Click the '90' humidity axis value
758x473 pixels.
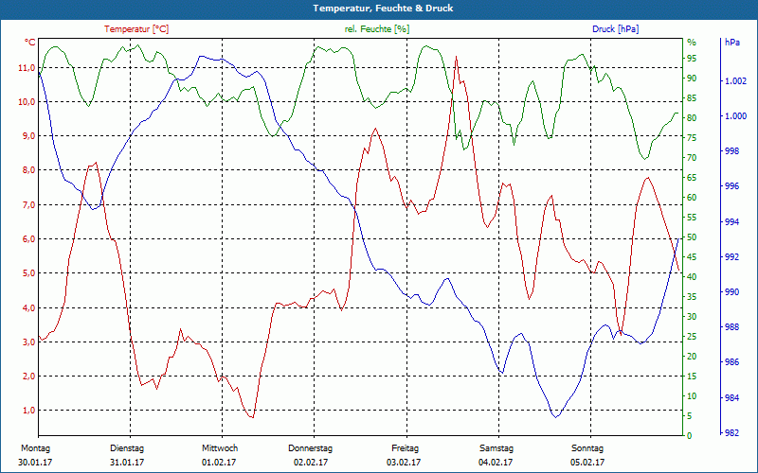[692, 79]
